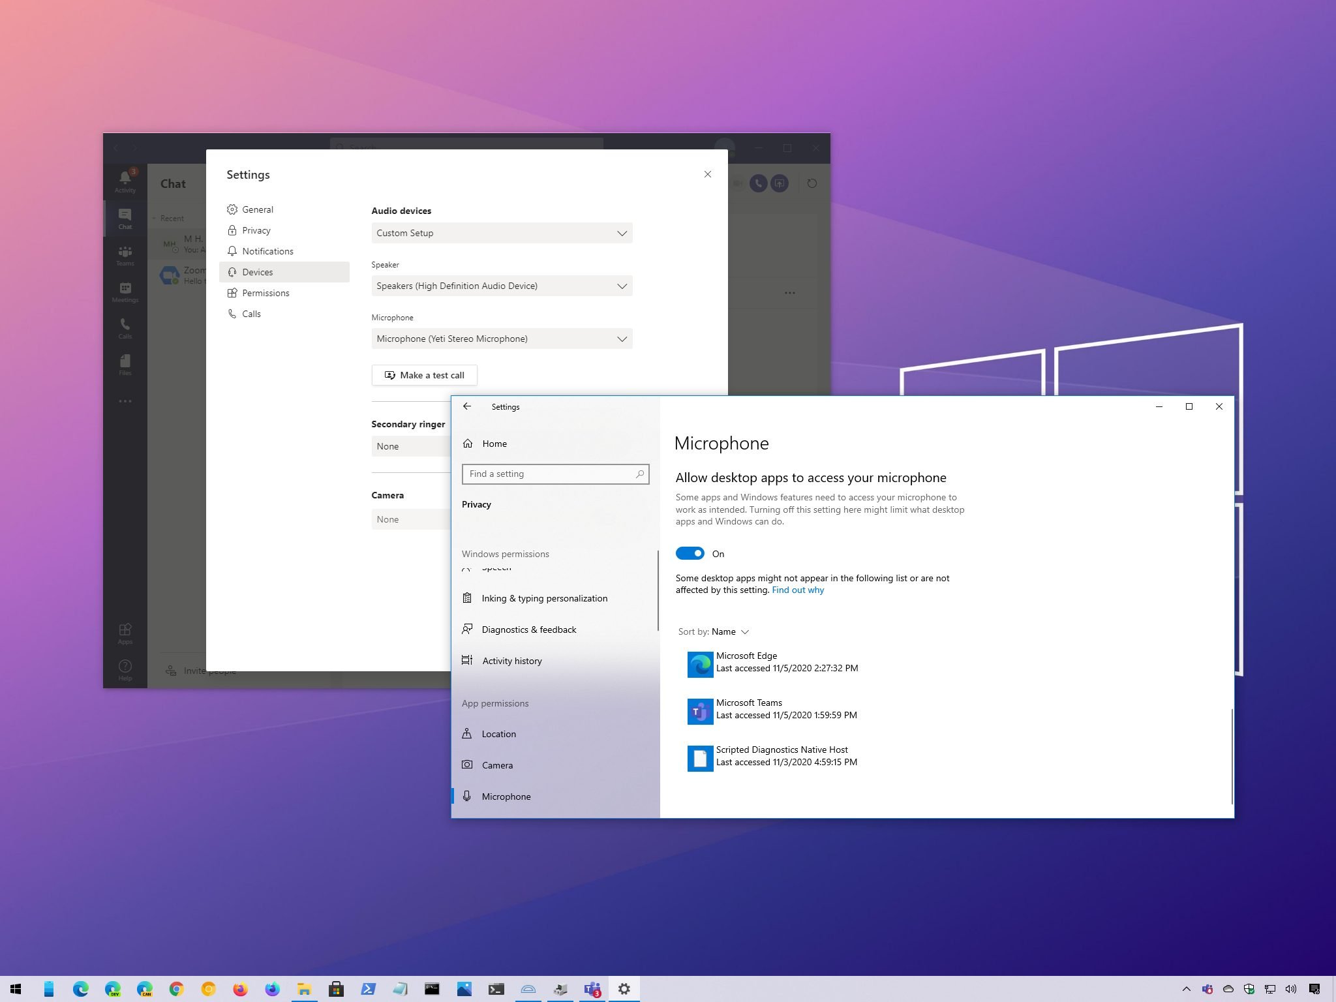Select the Privacy menu item in Settings

[256, 230]
